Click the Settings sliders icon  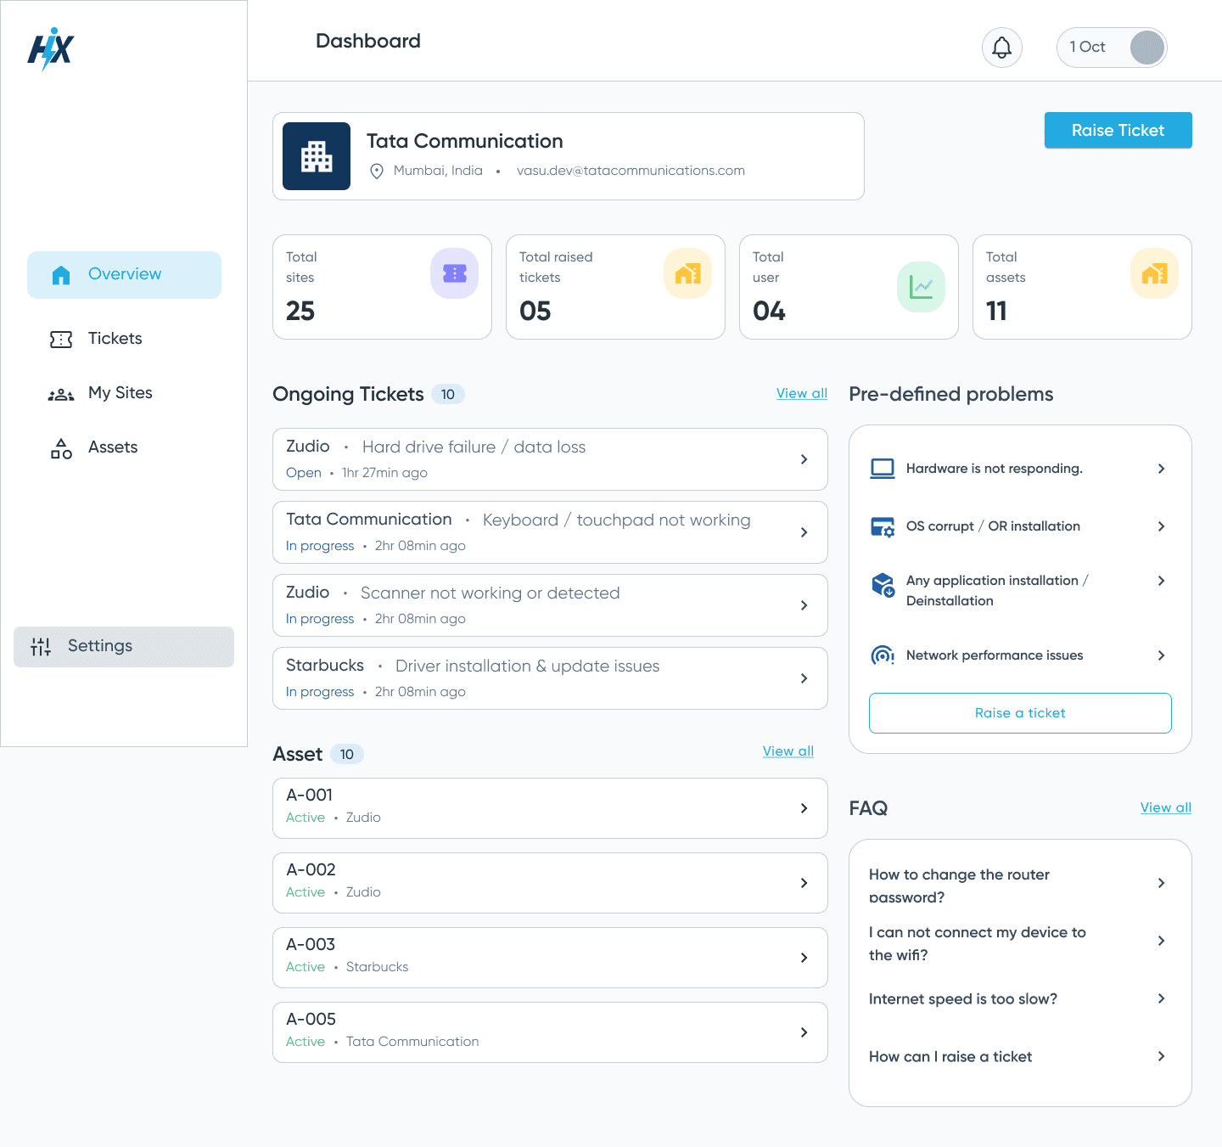click(x=41, y=647)
